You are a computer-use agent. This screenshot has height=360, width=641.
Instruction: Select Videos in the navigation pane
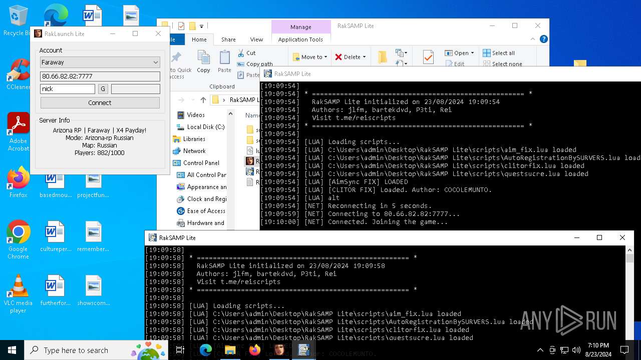[190, 115]
